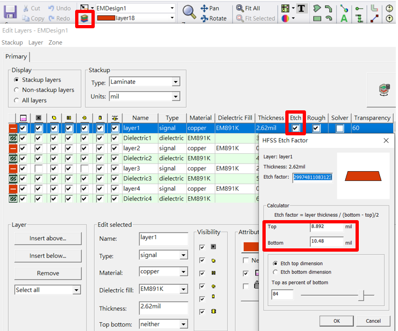Click the Bottom 10.48 mil field
This screenshot has height=331, width=398.
pos(327,241)
